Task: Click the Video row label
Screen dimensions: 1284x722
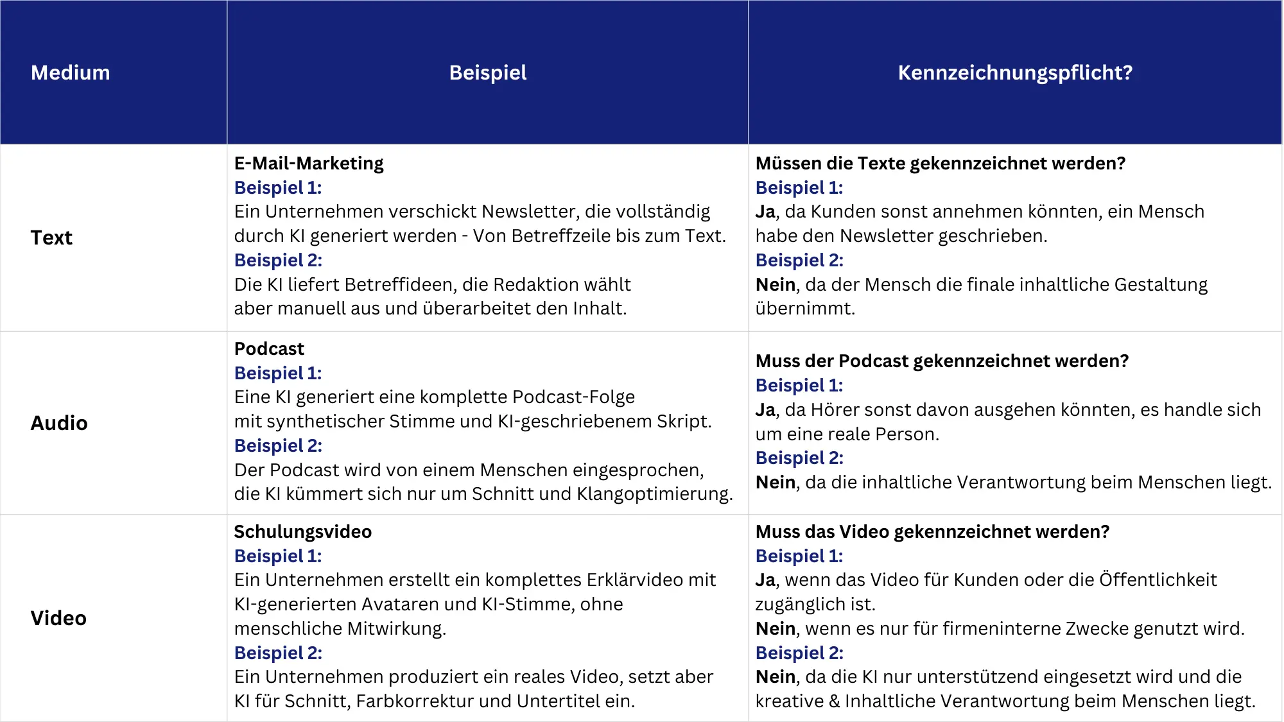Action: click(58, 618)
